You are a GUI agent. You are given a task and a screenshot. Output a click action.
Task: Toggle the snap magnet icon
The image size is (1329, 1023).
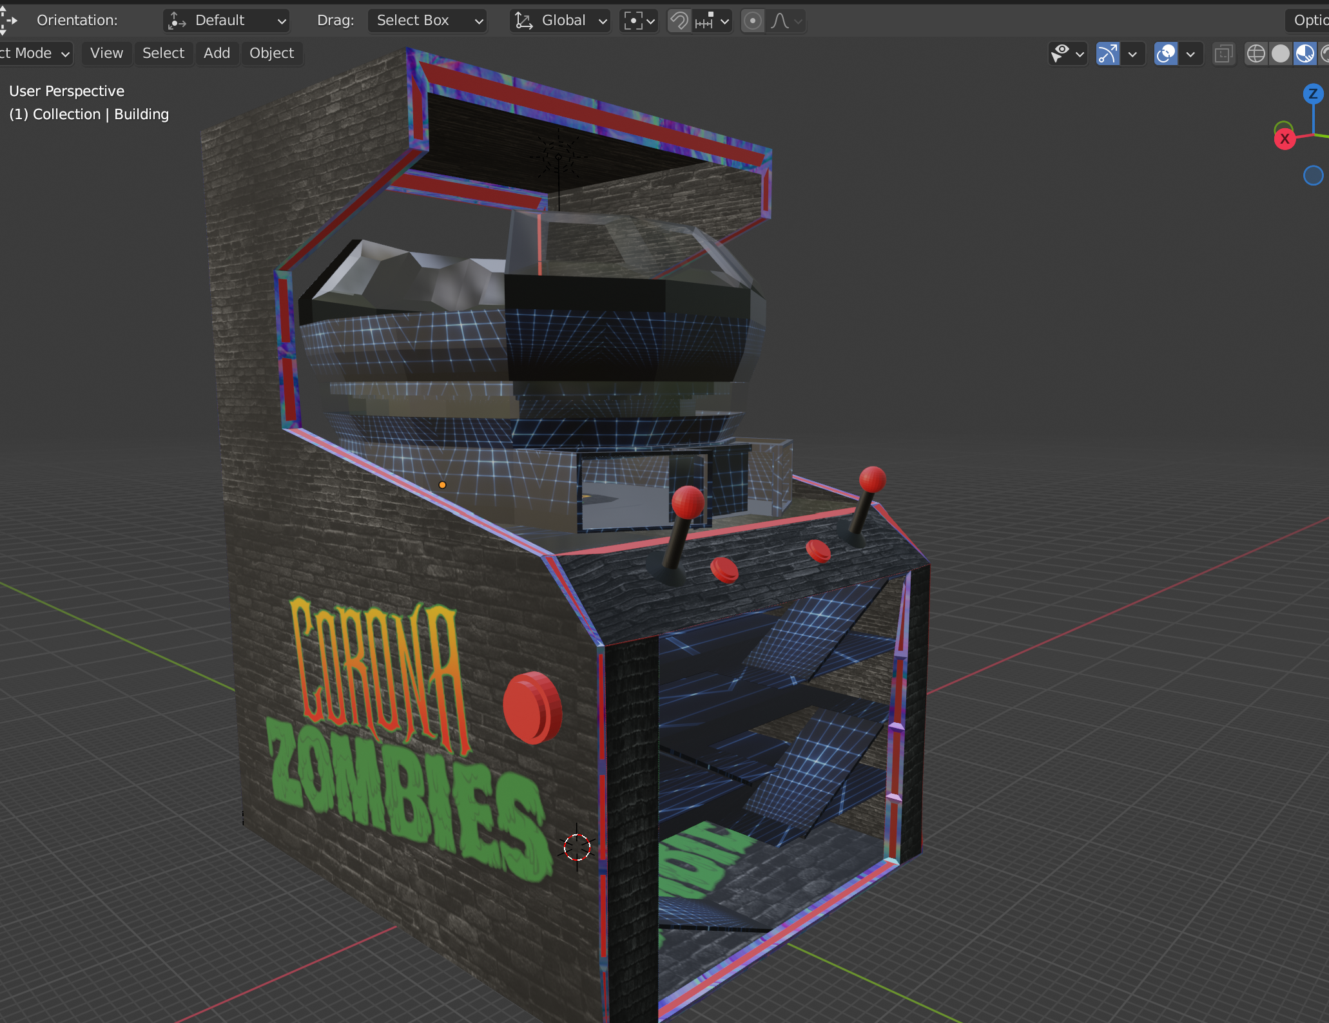679,21
